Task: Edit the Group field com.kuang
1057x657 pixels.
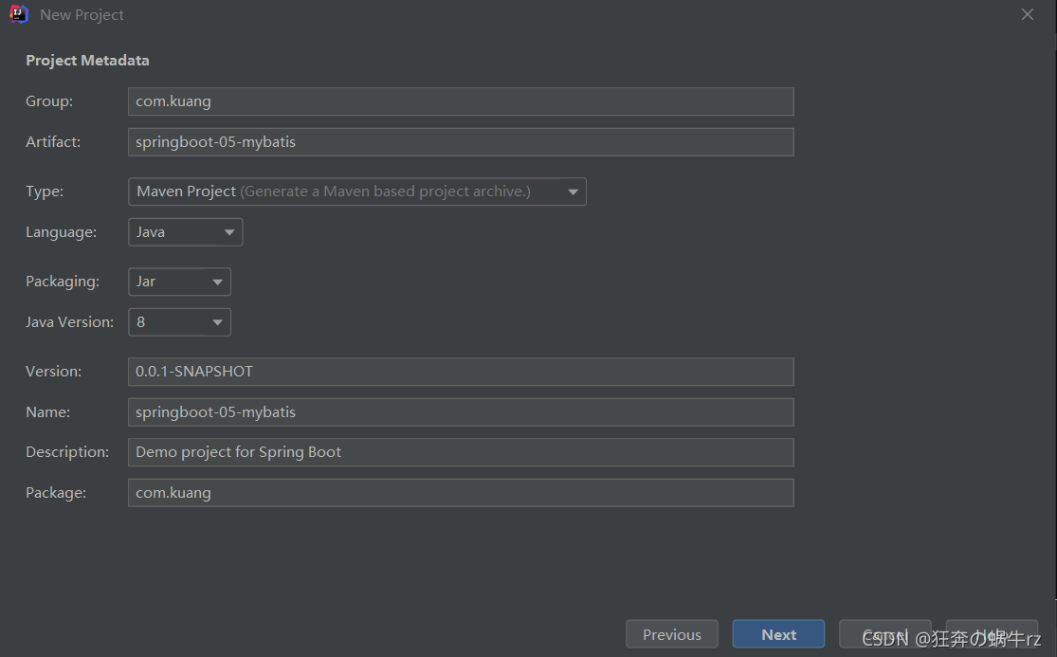Action: (x=461, y=101)
